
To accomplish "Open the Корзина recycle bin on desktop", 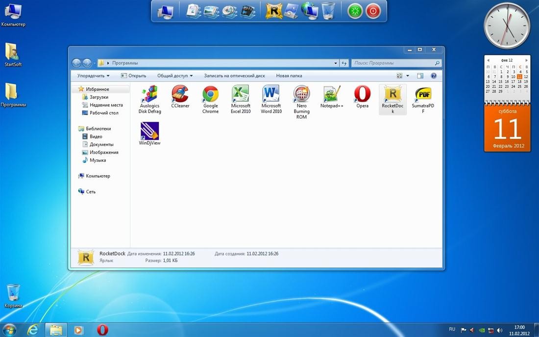I will point(13,296).
